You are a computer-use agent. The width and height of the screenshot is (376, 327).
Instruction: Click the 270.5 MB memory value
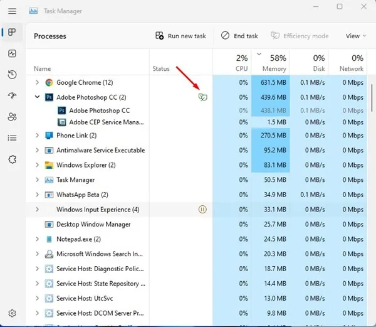(x=273, y=136)
